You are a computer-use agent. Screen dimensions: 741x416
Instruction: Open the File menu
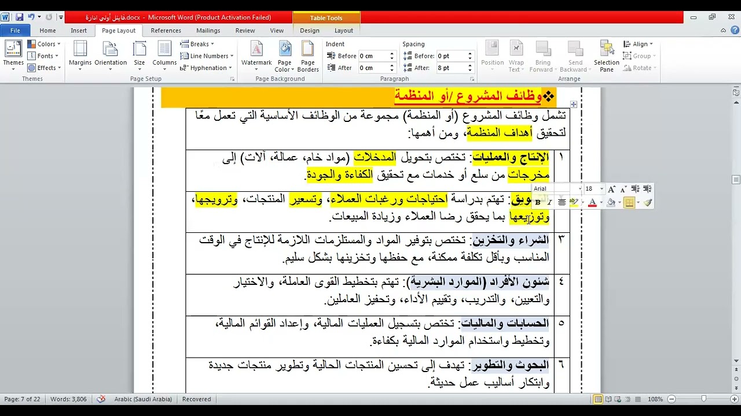[15, 31]
